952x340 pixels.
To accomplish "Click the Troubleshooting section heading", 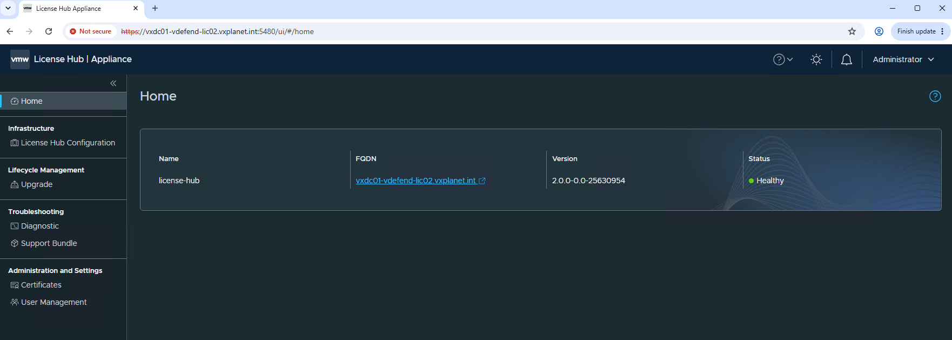I will pos(36,211).
